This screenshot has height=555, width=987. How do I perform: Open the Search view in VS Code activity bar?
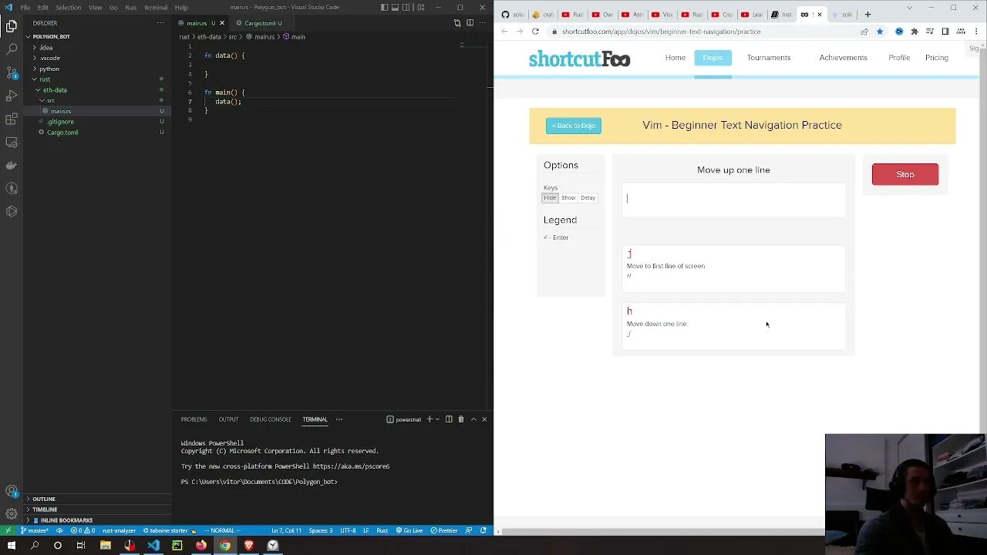[x=12, y=49]
